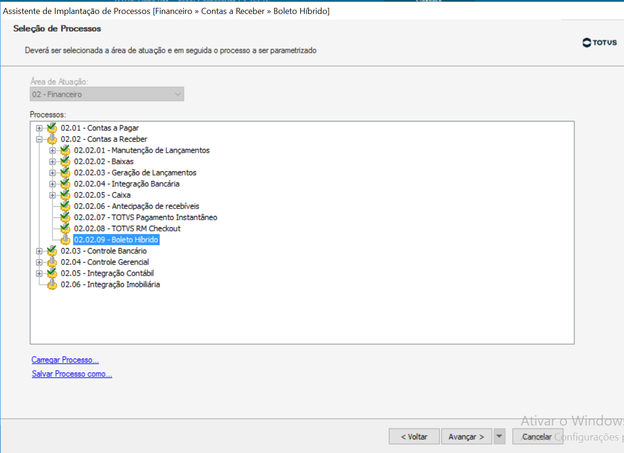Expand the 02.03 - Controle Bancário node
The width and height of the screenshot is (624, 453).
point(39,251)
